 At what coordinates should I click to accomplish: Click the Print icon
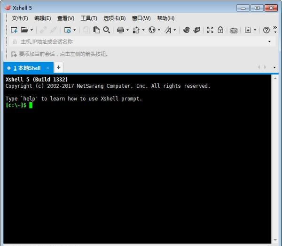coord(120,30)
